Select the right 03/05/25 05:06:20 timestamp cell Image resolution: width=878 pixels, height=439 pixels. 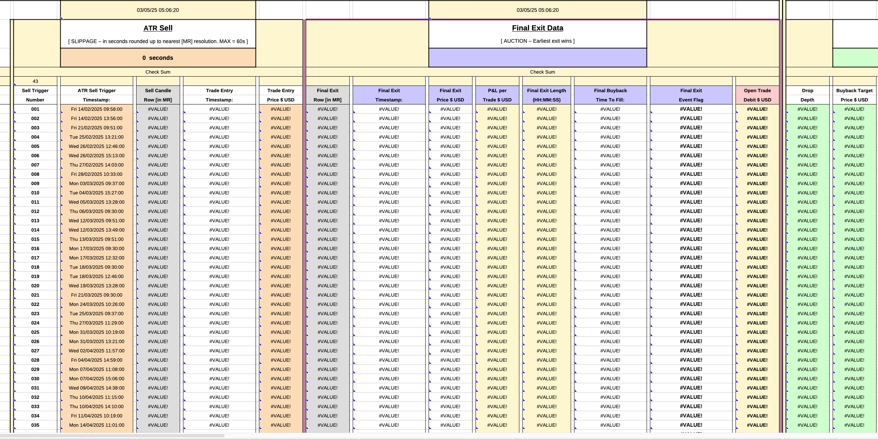point(537,10)
